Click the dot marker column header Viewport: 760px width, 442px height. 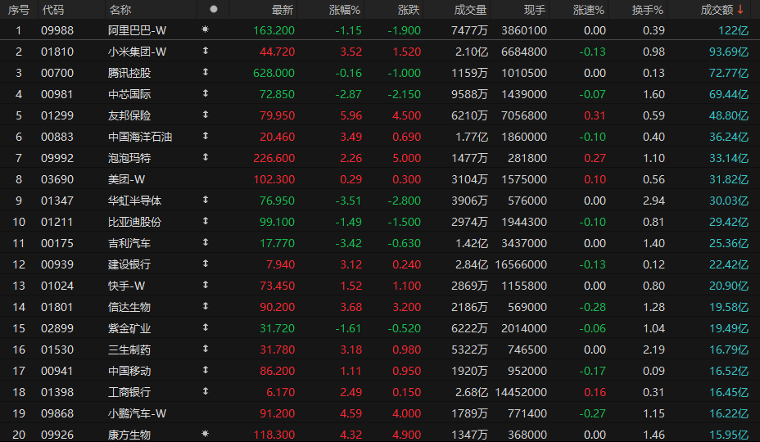[213, 9]
